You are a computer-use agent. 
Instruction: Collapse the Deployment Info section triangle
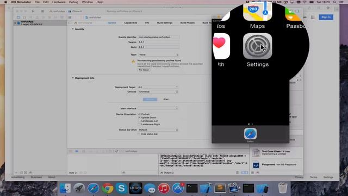(x=72, y=78)
